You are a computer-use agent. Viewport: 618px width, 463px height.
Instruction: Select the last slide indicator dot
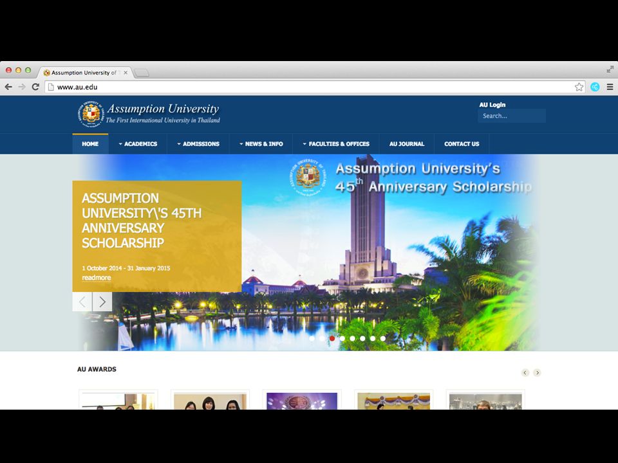click(x=382, y=338)
